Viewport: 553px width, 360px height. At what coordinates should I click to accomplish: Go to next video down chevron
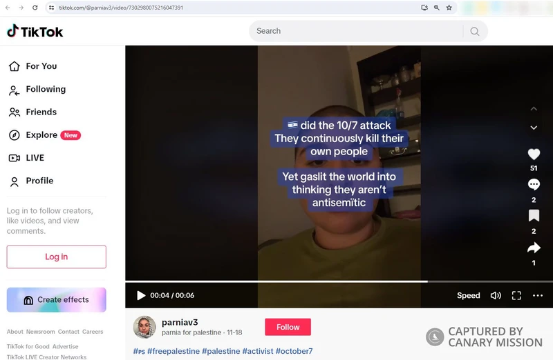coord(534,128)
